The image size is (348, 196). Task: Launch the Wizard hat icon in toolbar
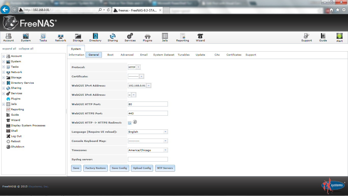tap(200, 37)
